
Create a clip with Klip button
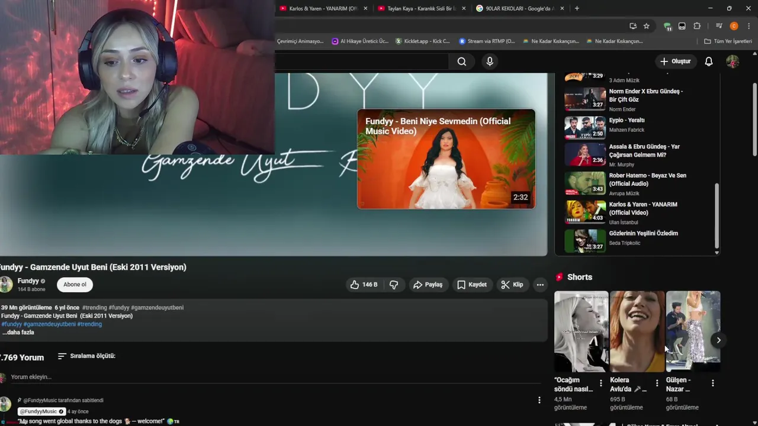click(x=512, y=285)
